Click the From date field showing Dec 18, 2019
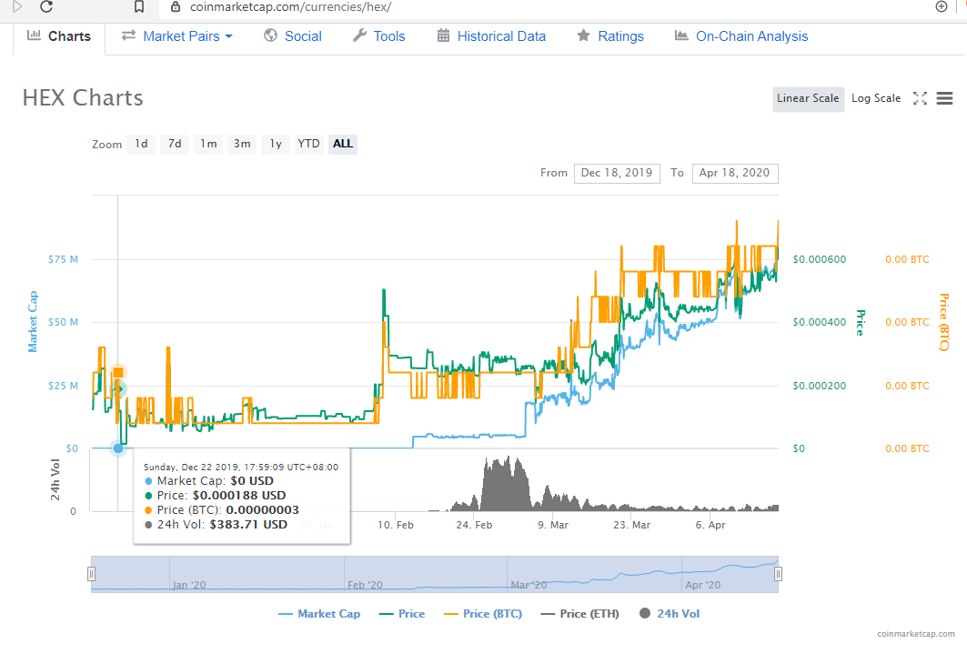This screenshot has width=967, height=654. (x=617, y=173)
